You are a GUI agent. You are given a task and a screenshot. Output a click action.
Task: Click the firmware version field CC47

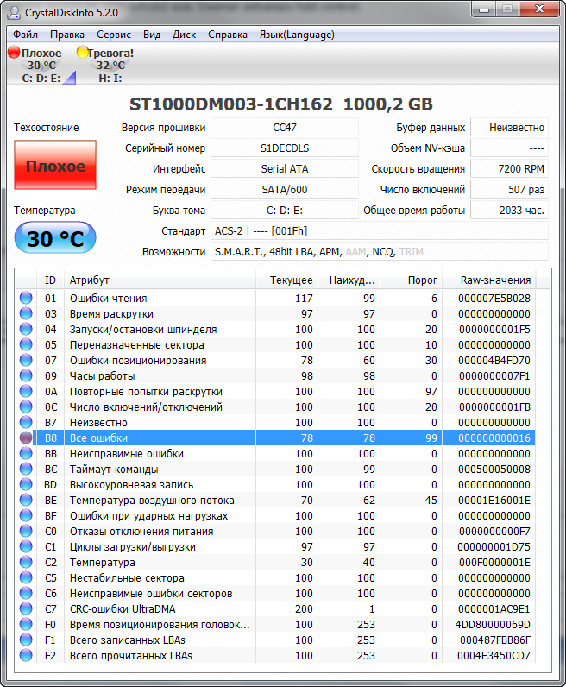pyautogui.click(x=285, y=128)
